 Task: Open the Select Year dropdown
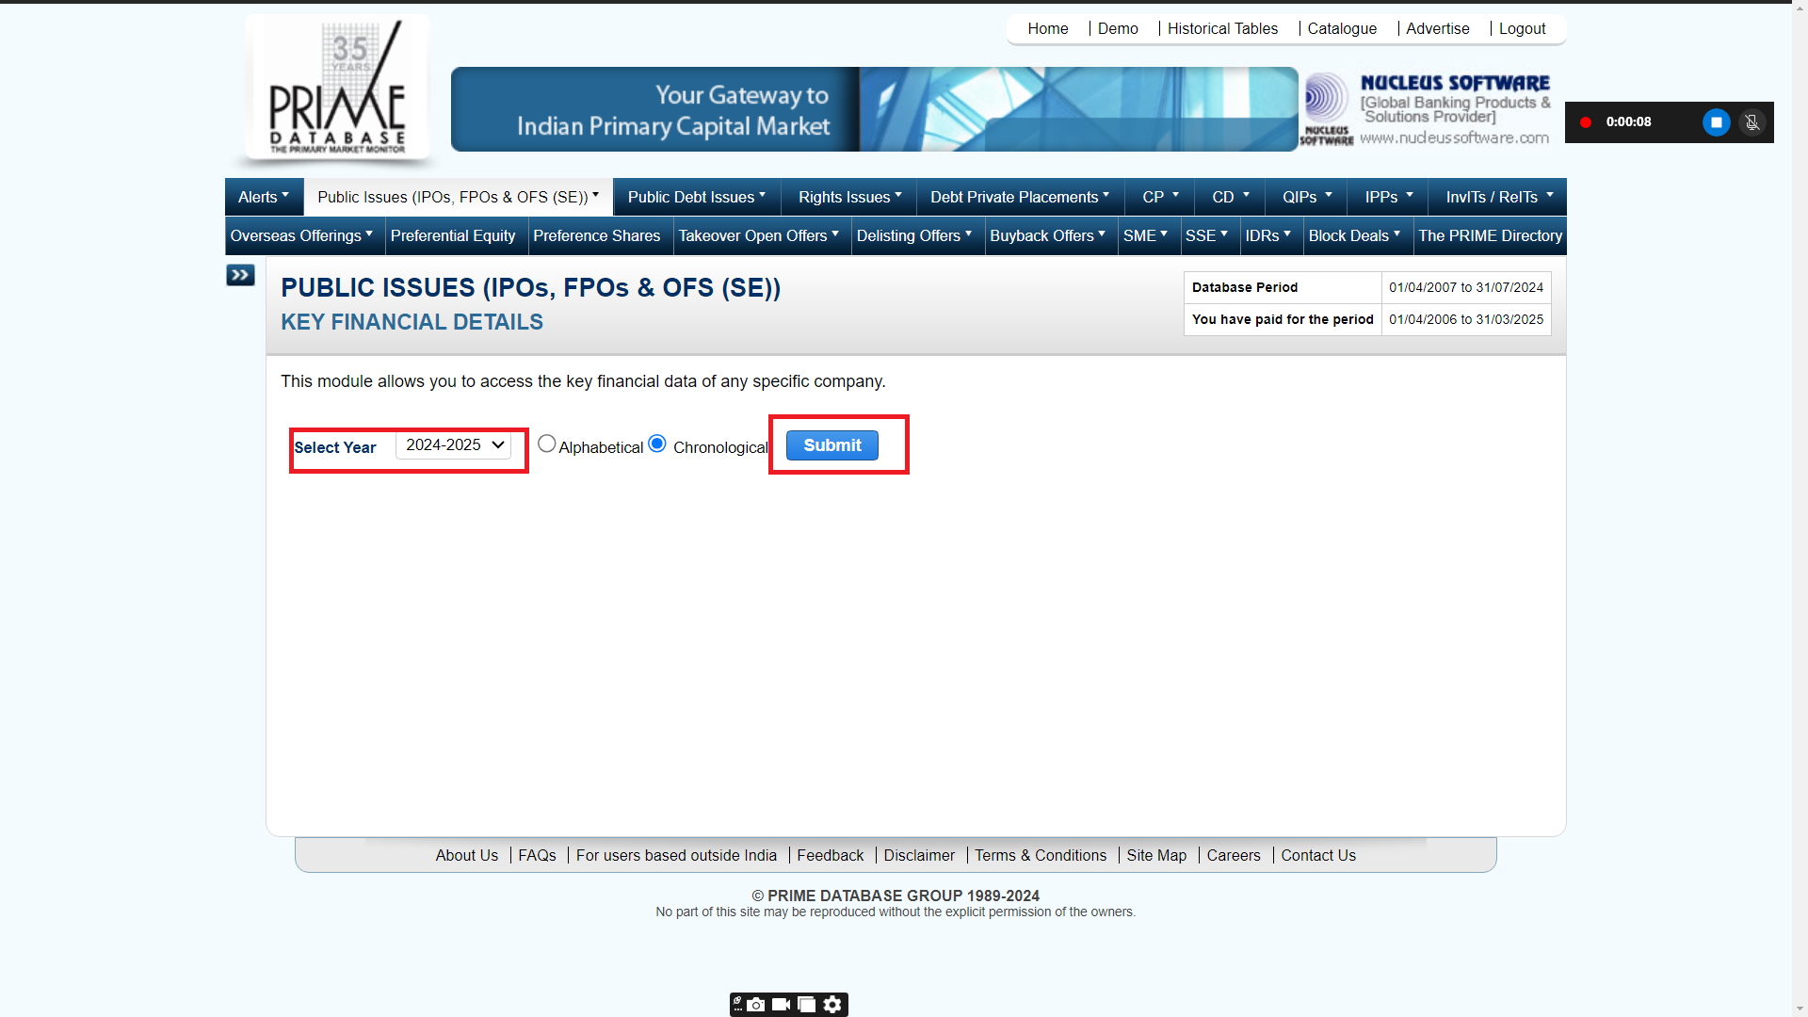click(x=454, y=444)
